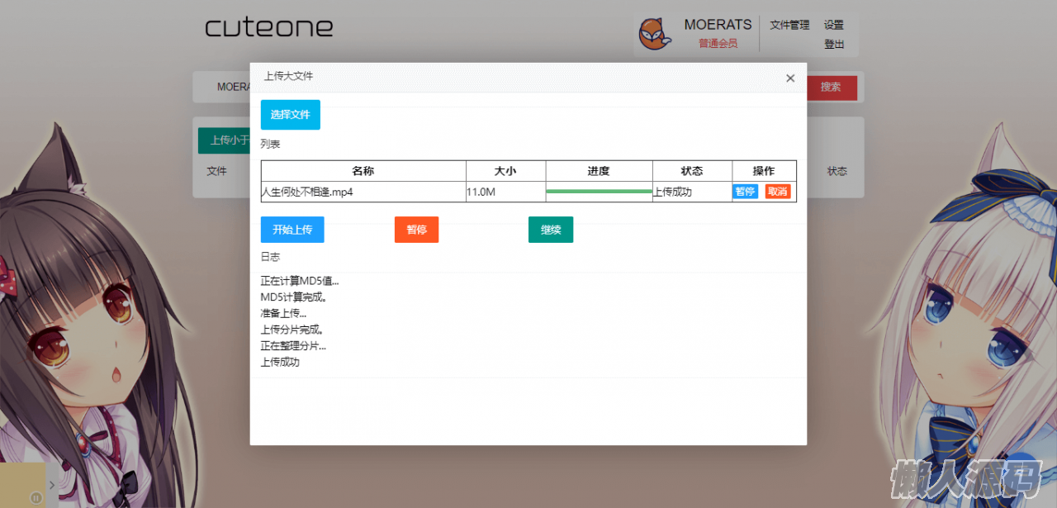This screenshot has height=508, width=1057.
Task: Click the 选择文件 button
Action: 290,115
